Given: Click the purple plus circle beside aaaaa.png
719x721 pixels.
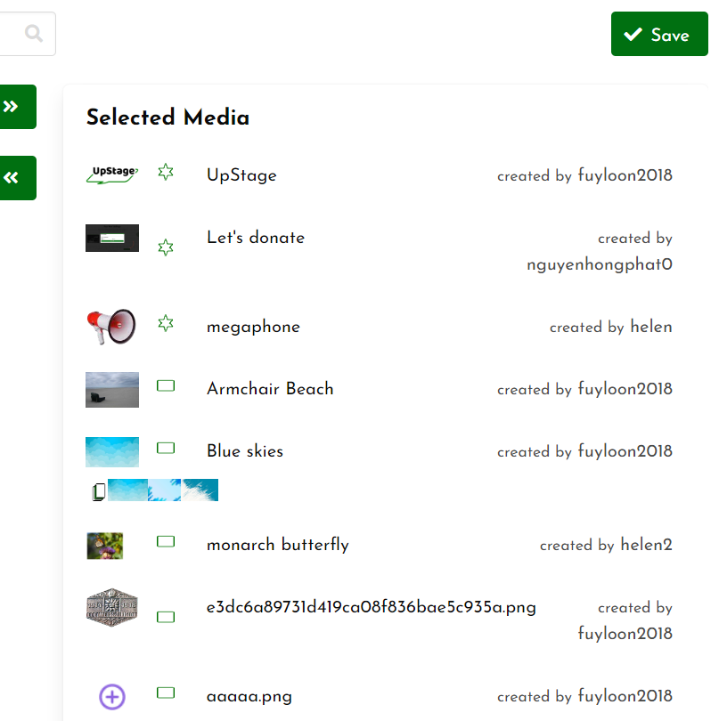Looking at the screenshot, I should click(x=111, y=697).
